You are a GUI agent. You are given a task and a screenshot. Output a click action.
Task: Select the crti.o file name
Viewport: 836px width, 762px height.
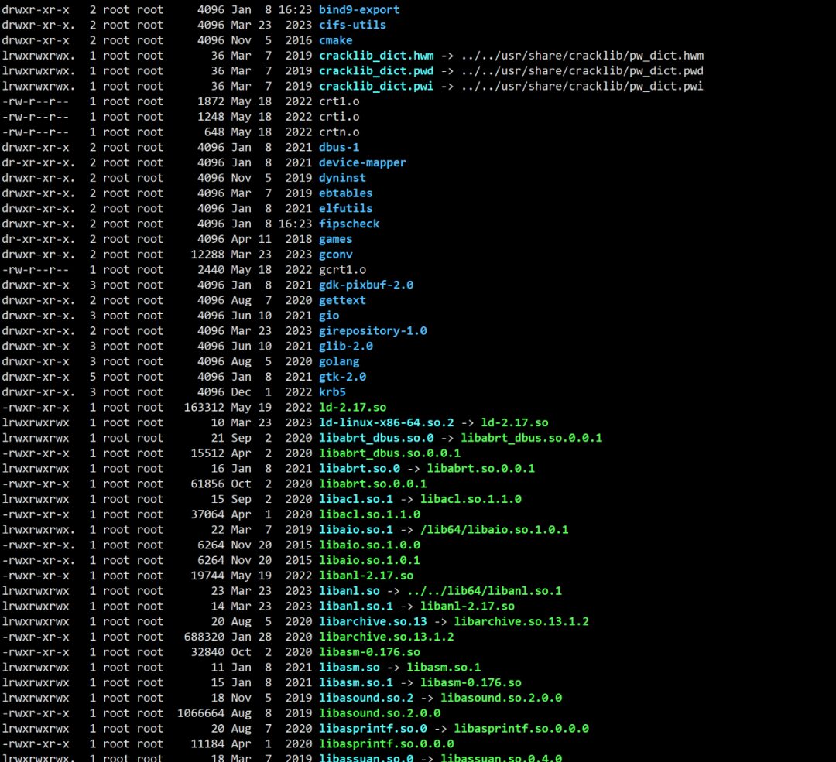click(x=339, y=117)
